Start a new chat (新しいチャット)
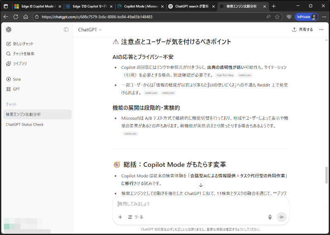Image resolution: width=330 pixels, height=235 pixels. [23, 44]
